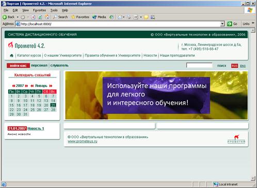257x188 pixels.
Task: Open the Mail dropdown arrow
Action: click(x=124, y=17)
